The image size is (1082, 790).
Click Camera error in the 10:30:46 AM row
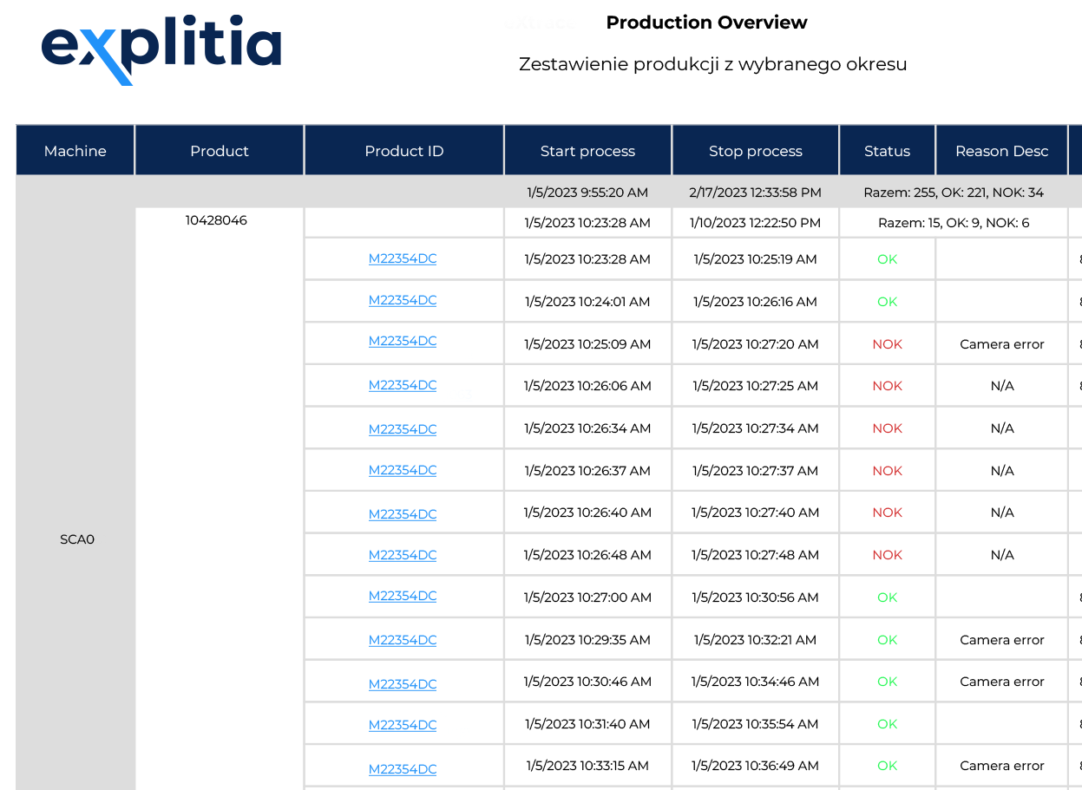[x=1002, y=682]
